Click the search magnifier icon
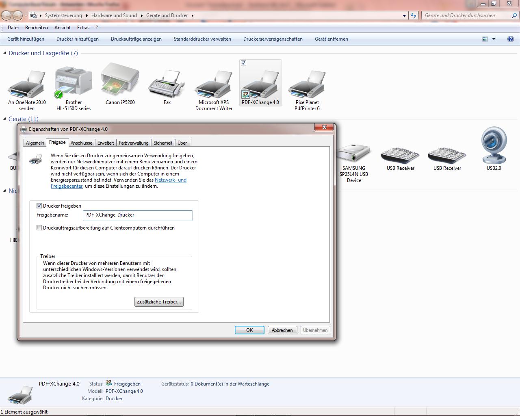This screenshot has height=416, width=520. click(x=514, y=15)
